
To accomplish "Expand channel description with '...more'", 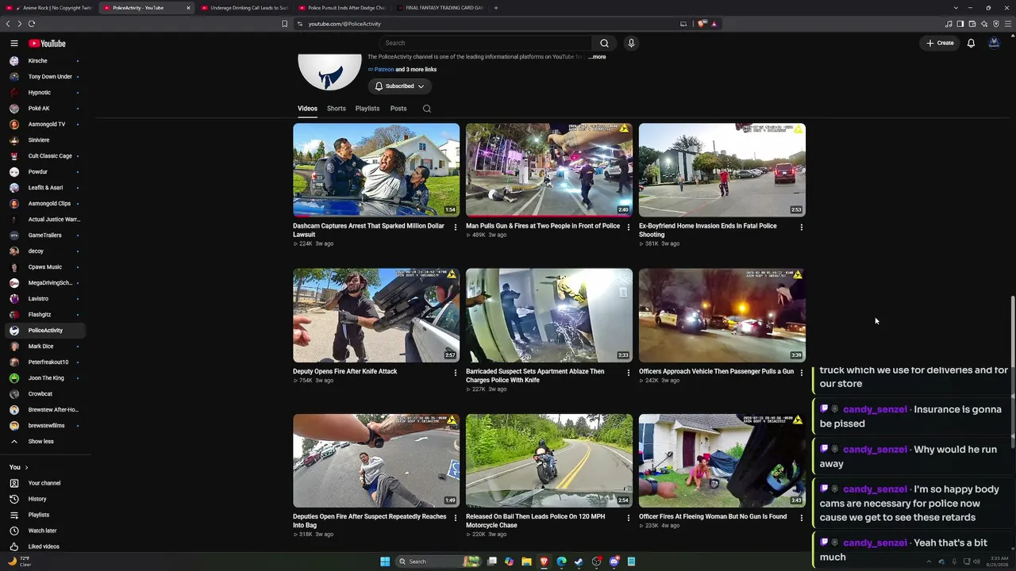I will coord(597,57).
